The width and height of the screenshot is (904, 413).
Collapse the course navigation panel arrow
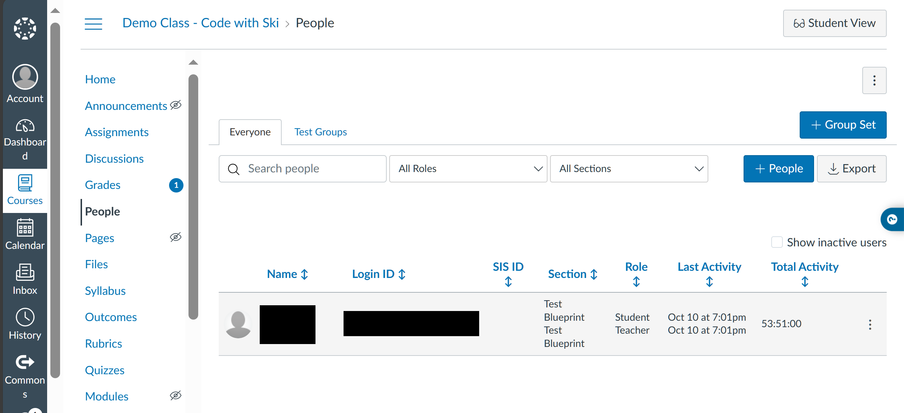coord(193,62)
